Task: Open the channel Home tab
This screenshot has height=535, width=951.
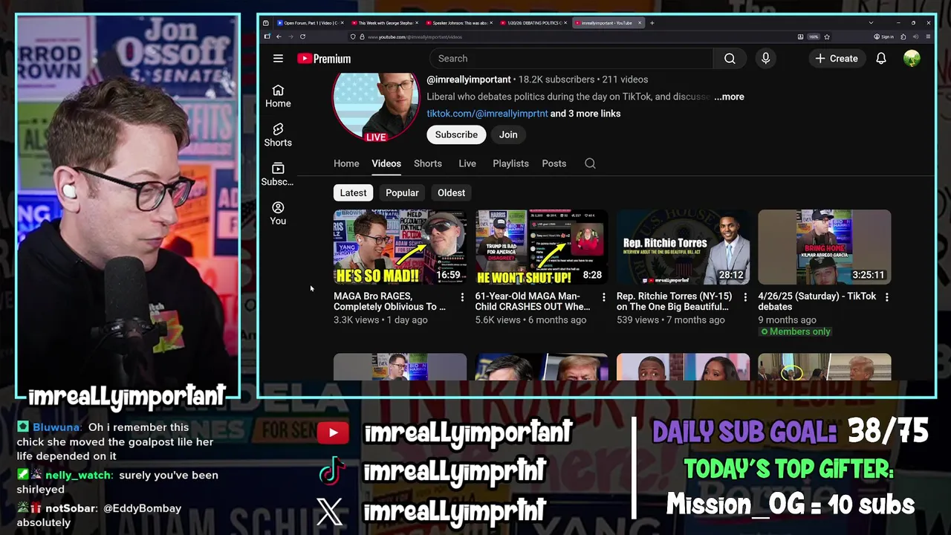Action: click(346, 163)
